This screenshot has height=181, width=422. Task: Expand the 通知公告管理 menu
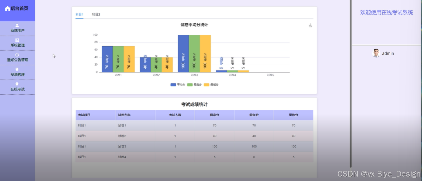coord(17,60)
